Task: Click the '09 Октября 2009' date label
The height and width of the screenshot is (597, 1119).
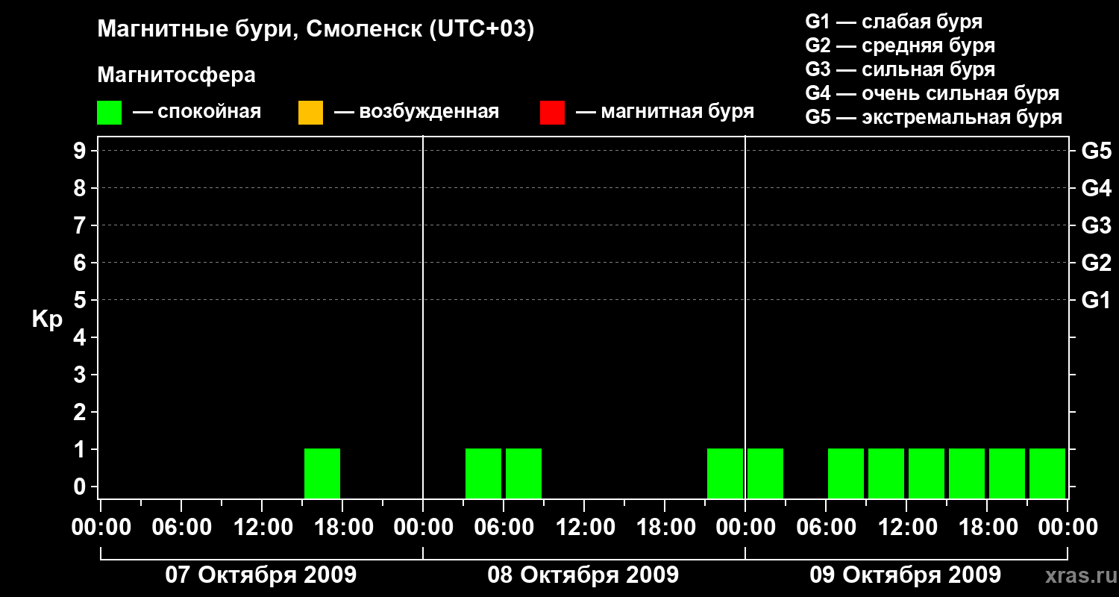Action: pyautogui.click(x=906, y=575)
